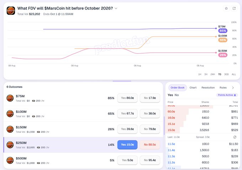Click the Last: 11.0¢ price label
The image size is (242, 170).
click(174, 137)
